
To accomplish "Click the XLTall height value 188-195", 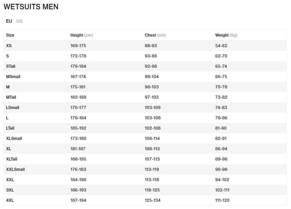I will click(x=78, y=159).
